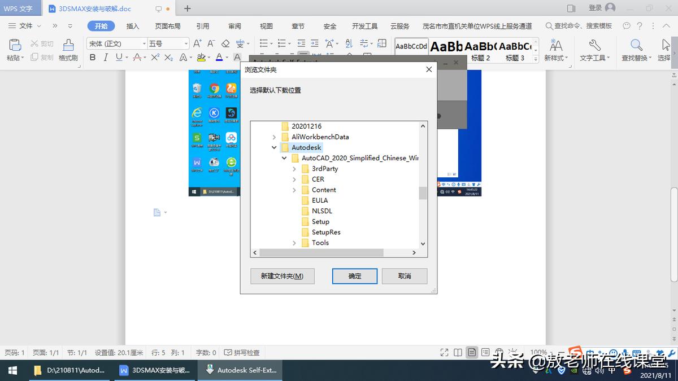Collapse the Autodesk folder node
678x381 pixels.
(275, 147)
